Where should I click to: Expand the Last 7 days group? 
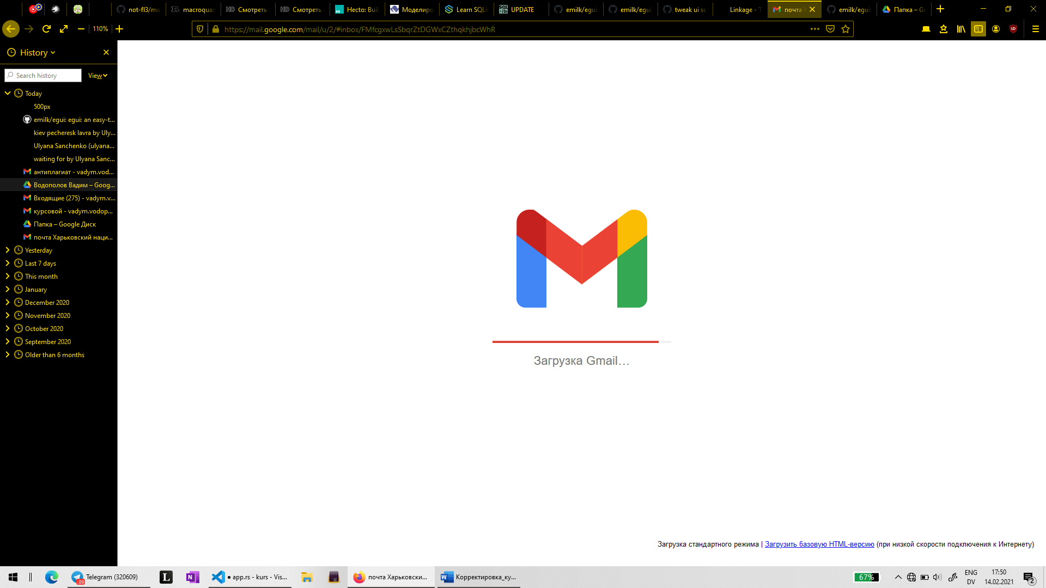click(x=8, y=263)
